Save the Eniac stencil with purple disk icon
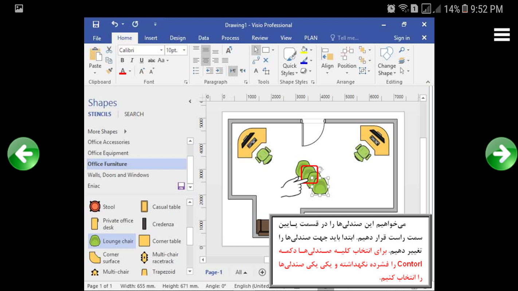 pos(181,186)
